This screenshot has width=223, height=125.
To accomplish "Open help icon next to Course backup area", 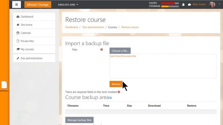I will click(x=110, y=98).
